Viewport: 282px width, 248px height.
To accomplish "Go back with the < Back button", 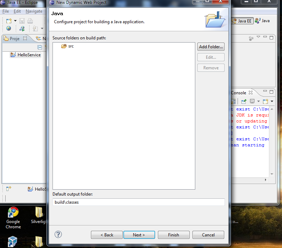I will (x=107, y=235).
